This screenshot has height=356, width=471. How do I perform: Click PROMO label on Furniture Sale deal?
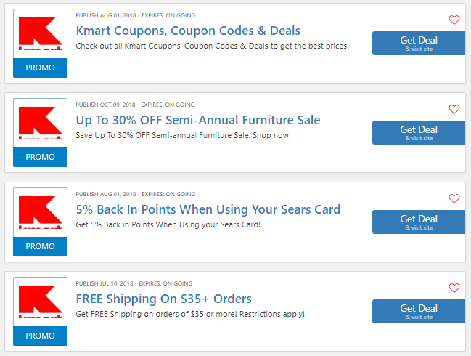[x=40, y=157]
